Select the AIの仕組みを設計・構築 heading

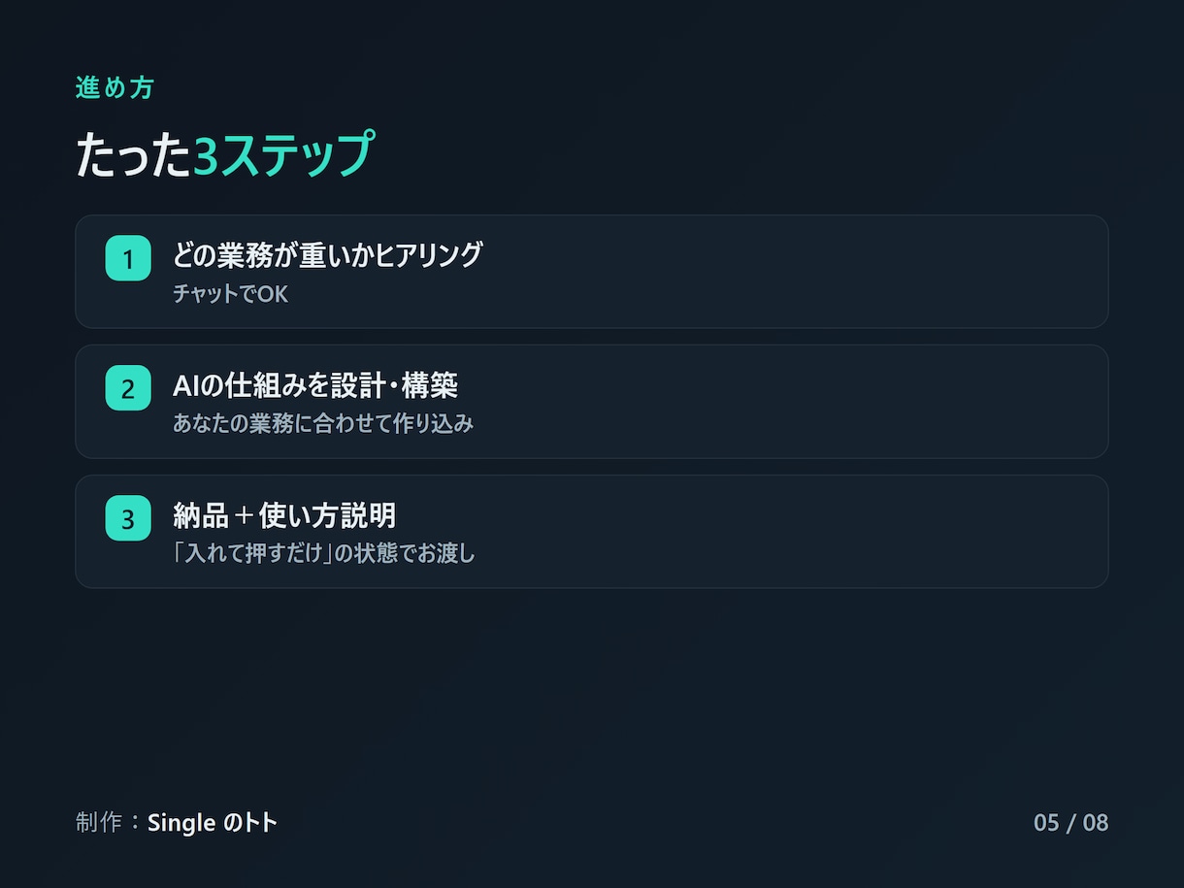pyautogui.click(x=315, y=385)
